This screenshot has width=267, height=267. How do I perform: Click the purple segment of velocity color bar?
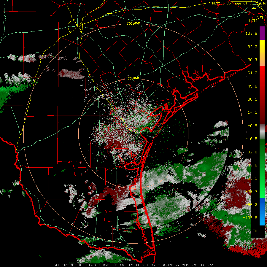click(262, 33)
